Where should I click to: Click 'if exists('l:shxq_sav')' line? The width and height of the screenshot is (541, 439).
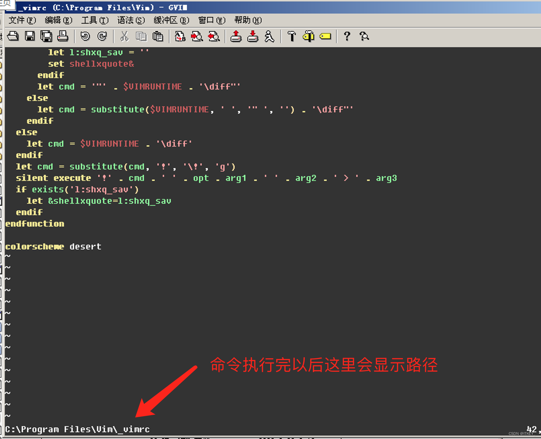point(77,189)
